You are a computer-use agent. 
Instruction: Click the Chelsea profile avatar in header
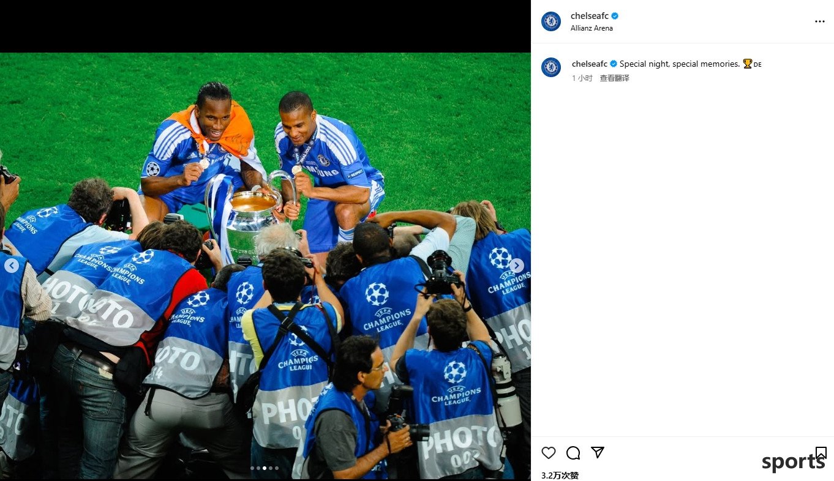click(551, 21)
